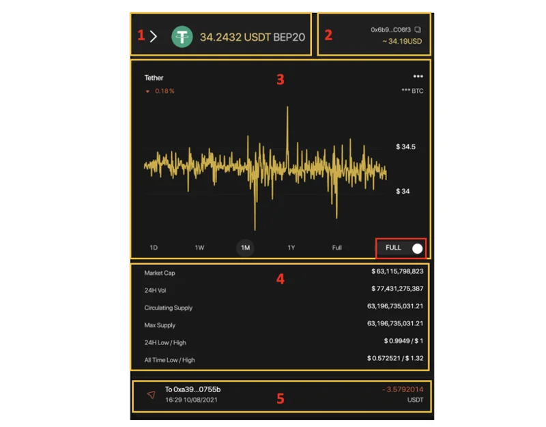
Task: Copy the wallet address 0x6b9...C06f3
Action: pyautogui.click(x=418, y=30)
